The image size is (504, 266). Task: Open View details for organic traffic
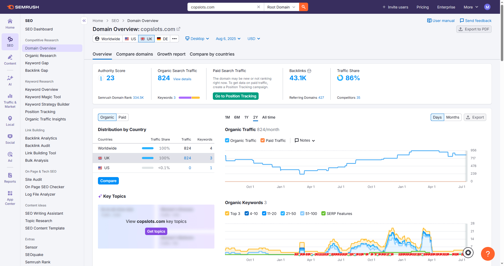182,79
